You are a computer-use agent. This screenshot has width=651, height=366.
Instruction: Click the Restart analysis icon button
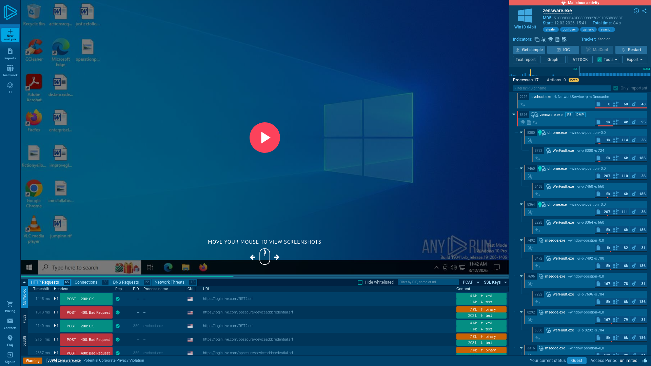click(631, 49)
